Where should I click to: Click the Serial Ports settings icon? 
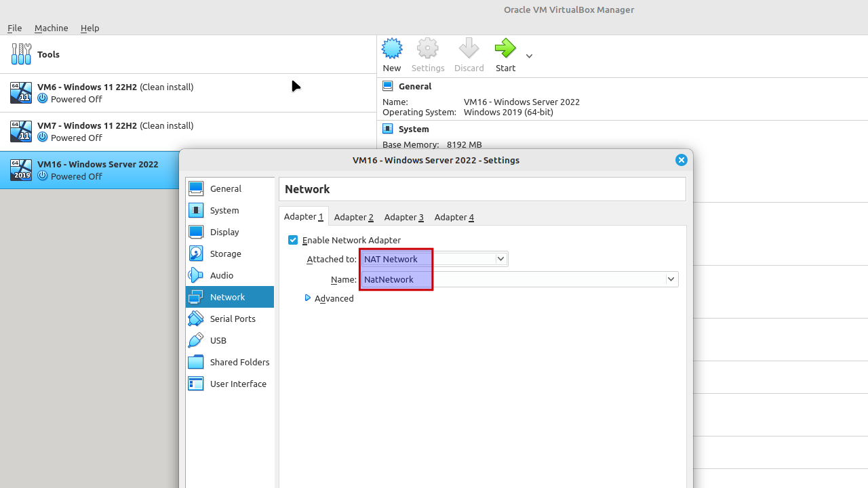click(x=196, y=319)
